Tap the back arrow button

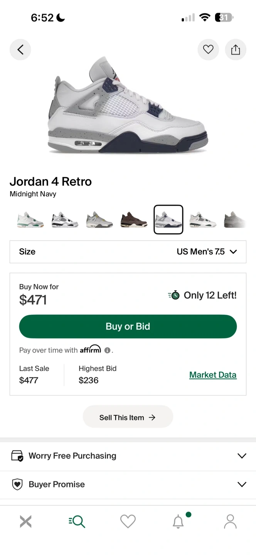20,50
